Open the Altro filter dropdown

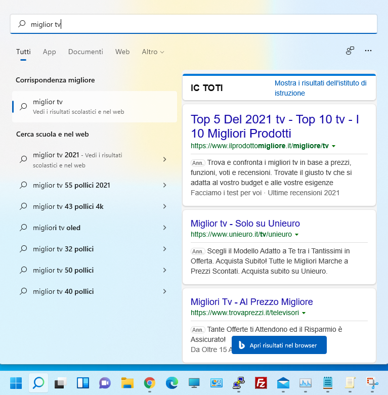click(153, 52)
